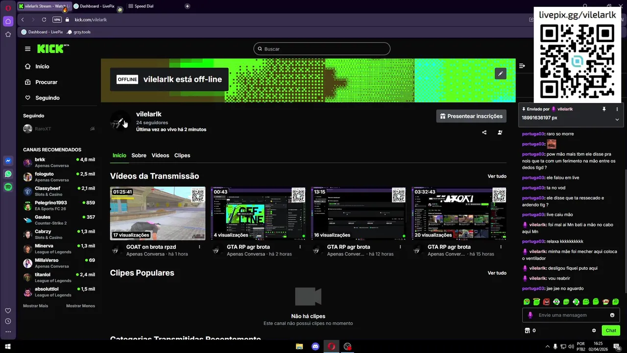Open the emoji picker in chat input
Image resolution: width=627 pixels, height=353 pixels.
click(x=612, y=315)
